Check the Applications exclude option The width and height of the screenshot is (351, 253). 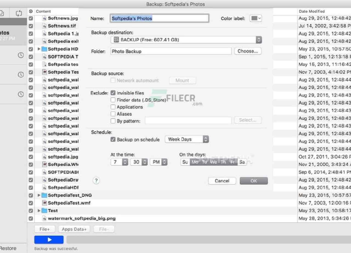pos(113,107)
